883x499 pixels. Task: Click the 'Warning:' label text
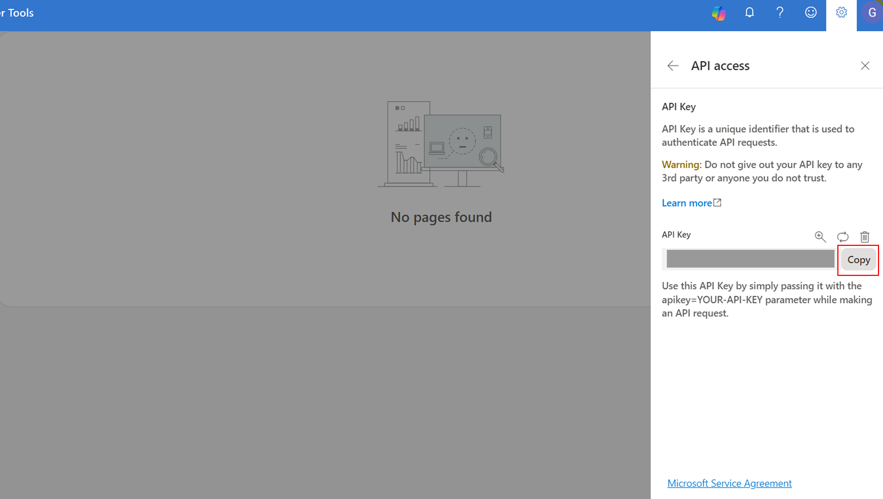click(682, 164)
